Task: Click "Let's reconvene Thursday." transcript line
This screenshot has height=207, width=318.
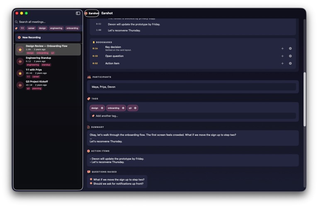Action: pos(124,30)
